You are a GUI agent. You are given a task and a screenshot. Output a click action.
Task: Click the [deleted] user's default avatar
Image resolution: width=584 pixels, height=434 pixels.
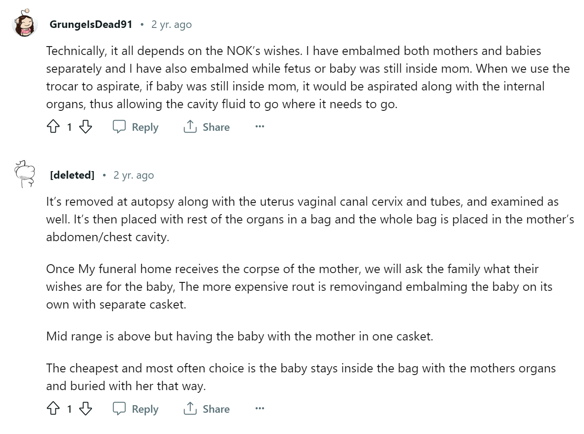pos(24,174)
